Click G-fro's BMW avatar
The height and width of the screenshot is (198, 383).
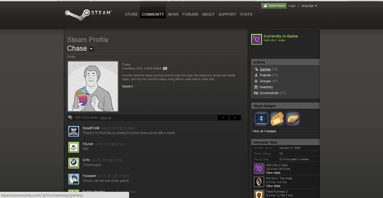(74, 163)
